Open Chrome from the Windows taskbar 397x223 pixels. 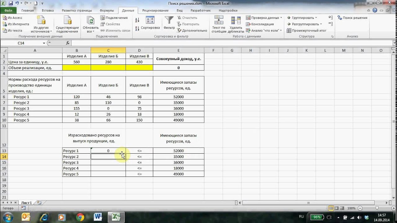(80, 217)
